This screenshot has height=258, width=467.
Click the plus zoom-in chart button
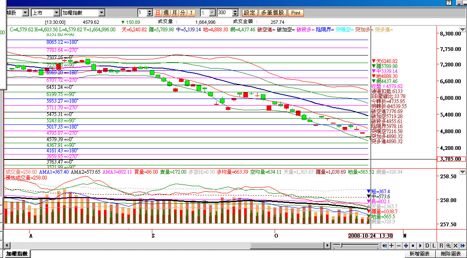pyautogui.click(x=391, y=245)
